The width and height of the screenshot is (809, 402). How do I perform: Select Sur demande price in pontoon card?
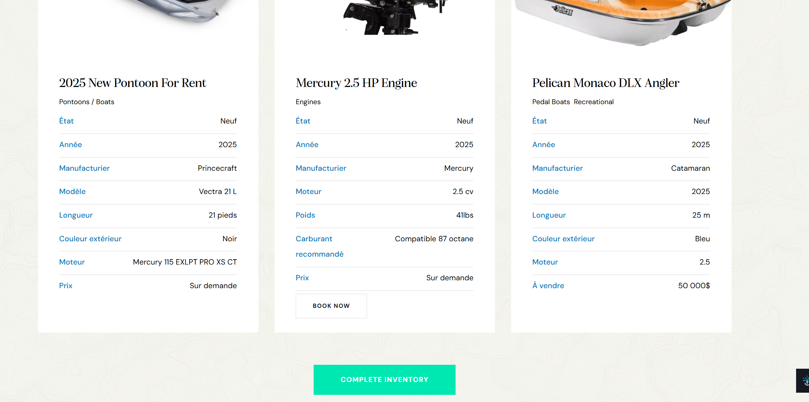tap(213, 286)
